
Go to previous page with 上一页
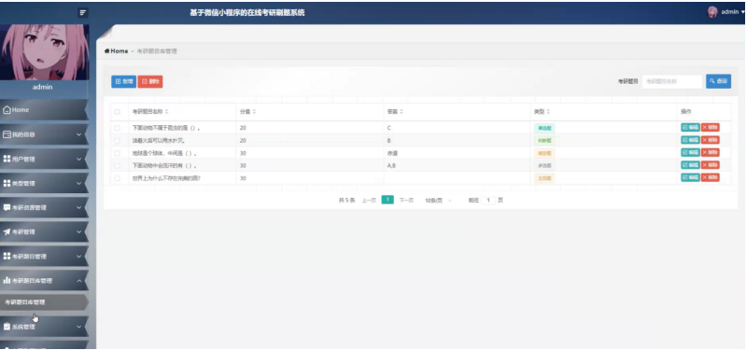point(369,201)
